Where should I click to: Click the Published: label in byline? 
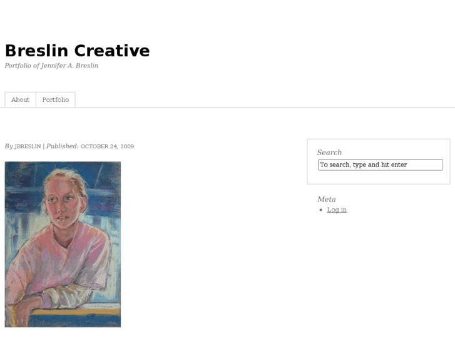click(x=63, y=146)
